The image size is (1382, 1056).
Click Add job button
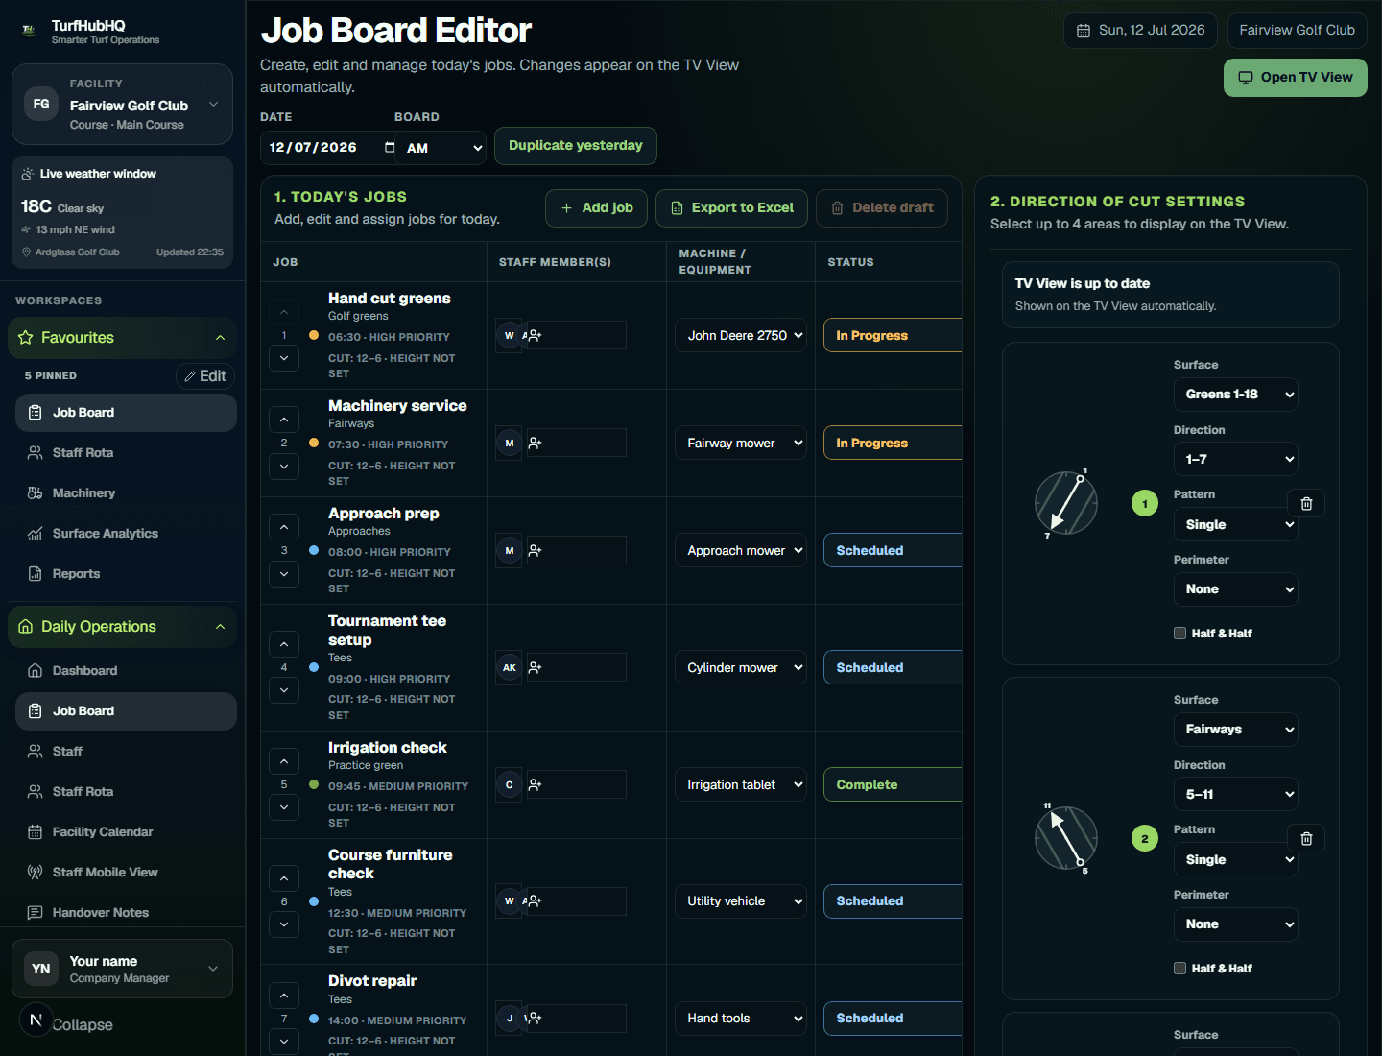(596, 208)
